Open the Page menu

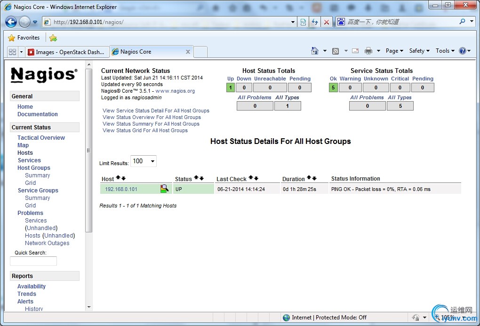394,51
